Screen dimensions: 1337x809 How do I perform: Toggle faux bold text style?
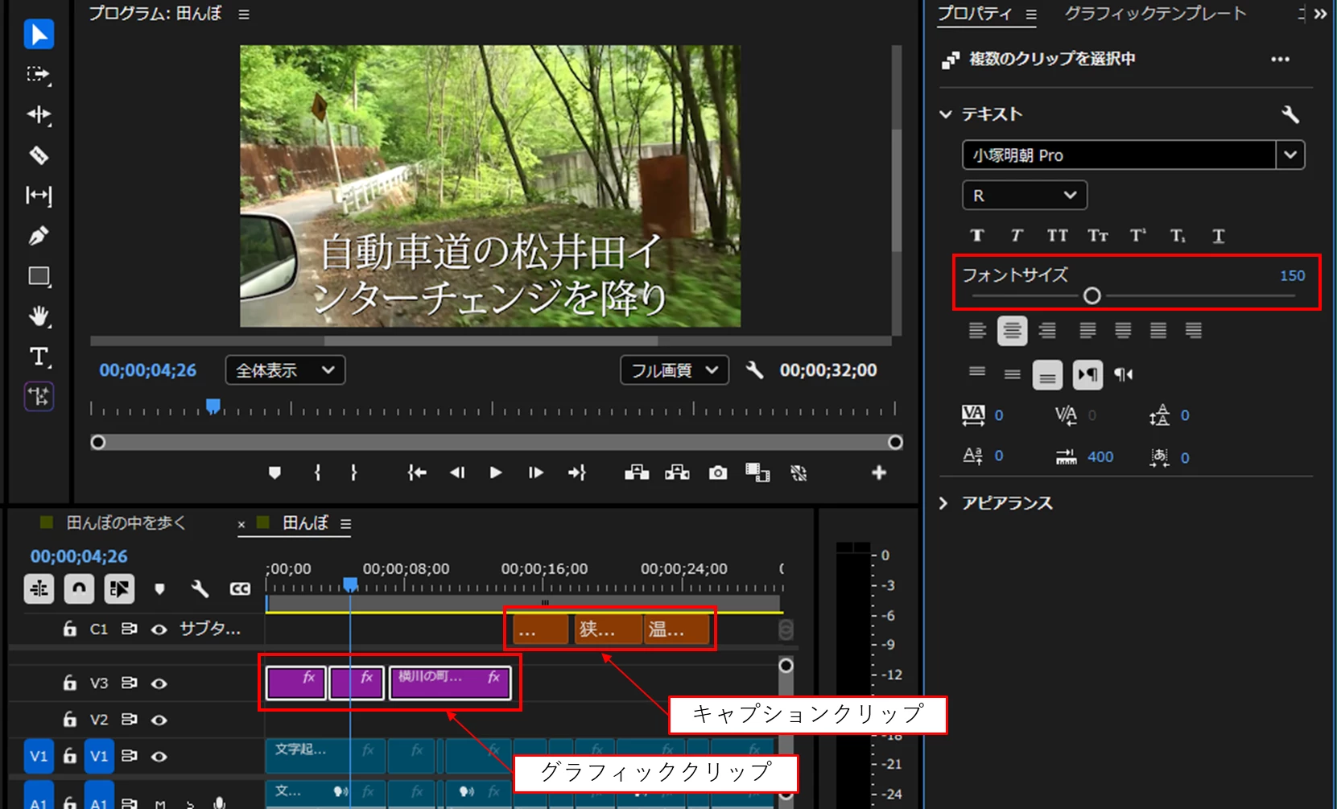click(x=977, y=235)
